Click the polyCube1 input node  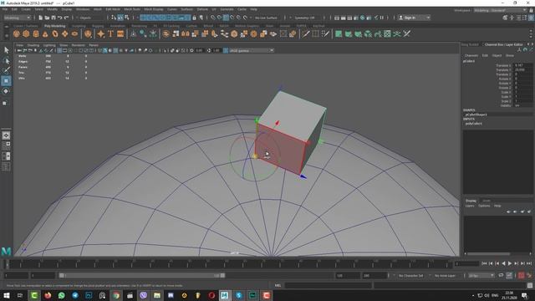click(474, 124)
